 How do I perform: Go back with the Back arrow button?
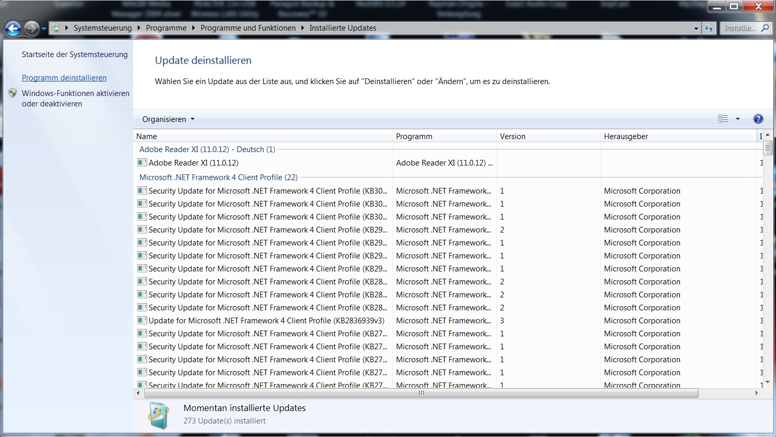tap(13, 29)
